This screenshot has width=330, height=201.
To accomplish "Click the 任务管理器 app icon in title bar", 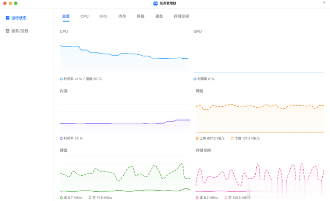I will (x=155, y=4).
